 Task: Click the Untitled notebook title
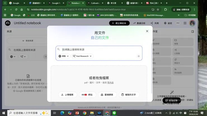27,23
